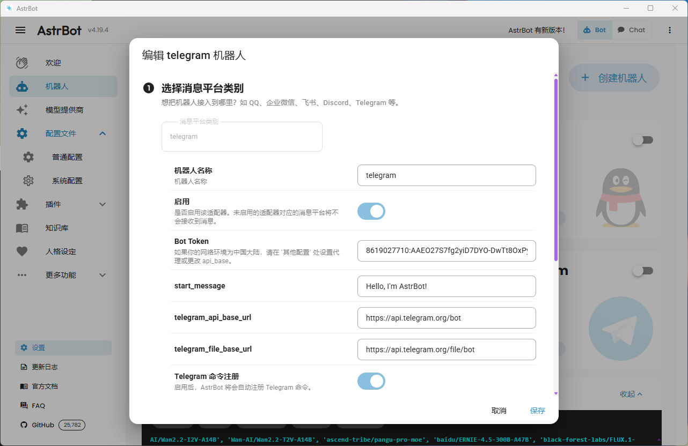Go to the 机器人 sidebar section

(63, 86)
